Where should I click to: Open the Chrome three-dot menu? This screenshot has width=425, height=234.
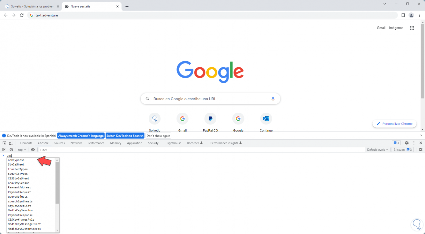(x=419, y=15)
